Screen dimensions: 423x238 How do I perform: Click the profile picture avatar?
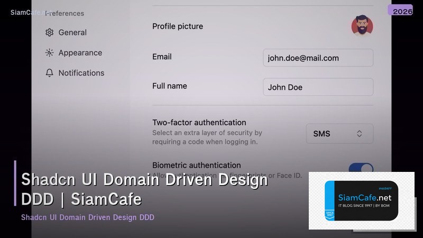click(x=362, y=25)
